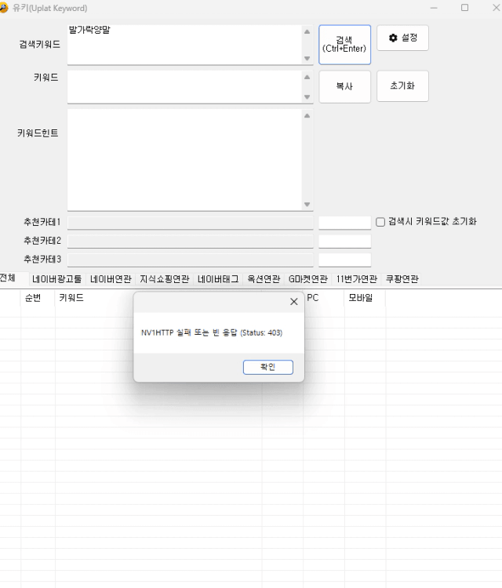Click the NV1HTTP error message text
The image size is (502, 588).
[212, 332]
